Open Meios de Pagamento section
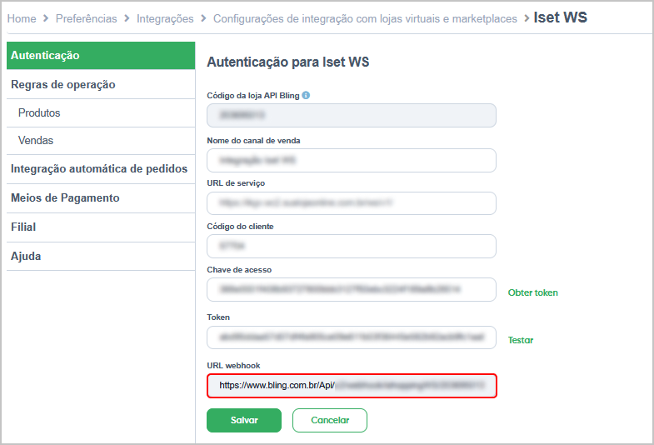 point(101,198)
